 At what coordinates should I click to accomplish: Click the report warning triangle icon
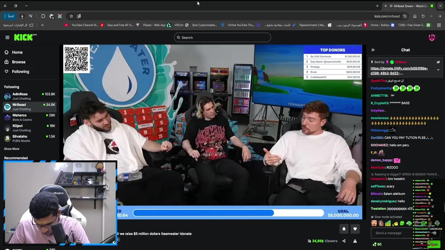pyautogui.click(x=355, y=241)
